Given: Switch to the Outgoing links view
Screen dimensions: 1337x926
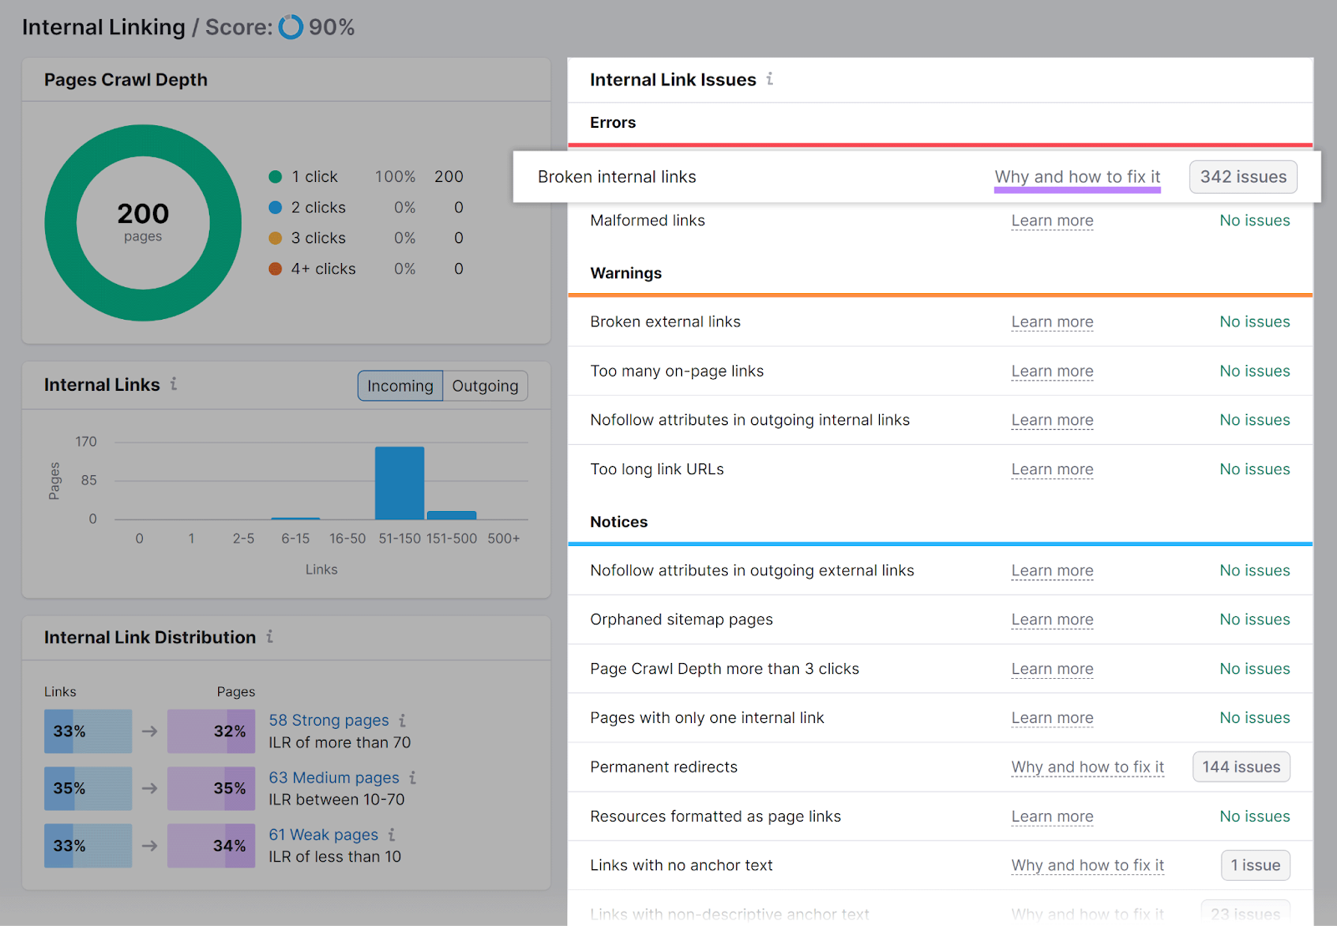Looking at the screenshot, I should (x=485, y=386).
